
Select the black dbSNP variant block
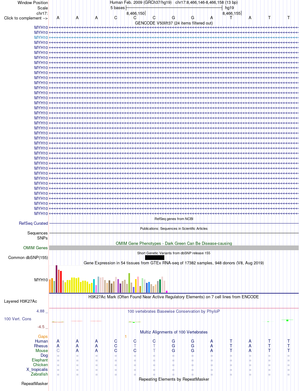point(155,258)
